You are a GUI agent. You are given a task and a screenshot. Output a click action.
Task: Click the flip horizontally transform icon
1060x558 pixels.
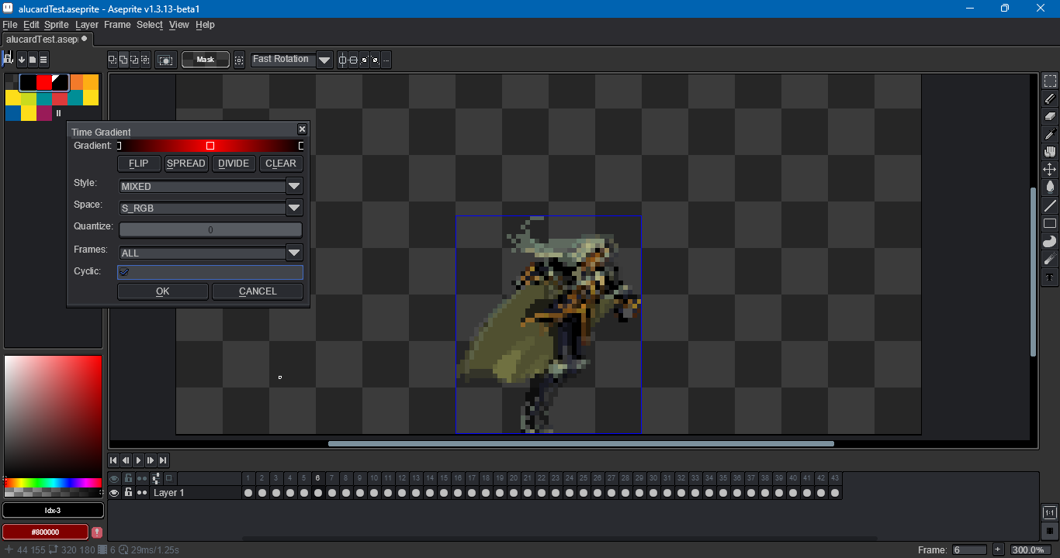(x=343, y=60)
